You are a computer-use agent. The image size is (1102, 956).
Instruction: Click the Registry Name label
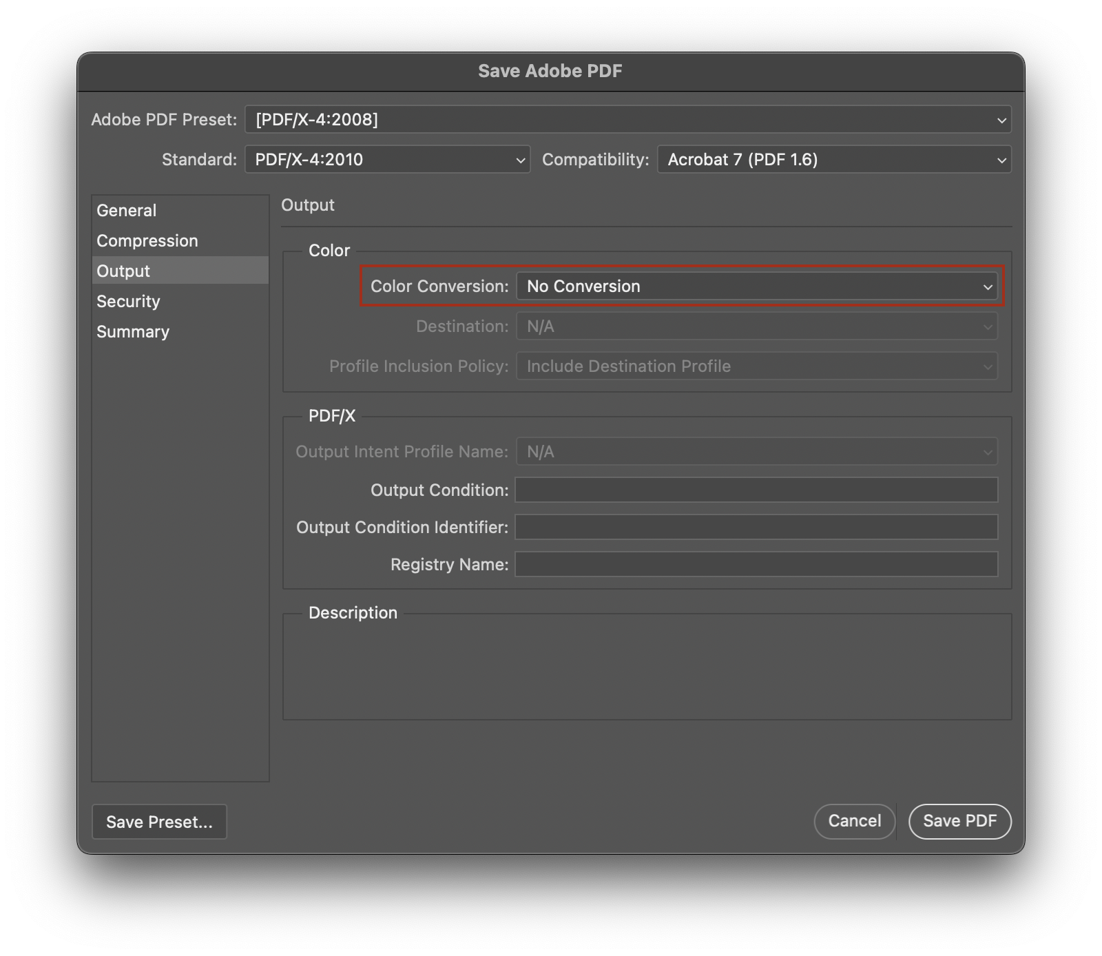tap(449, 565)
